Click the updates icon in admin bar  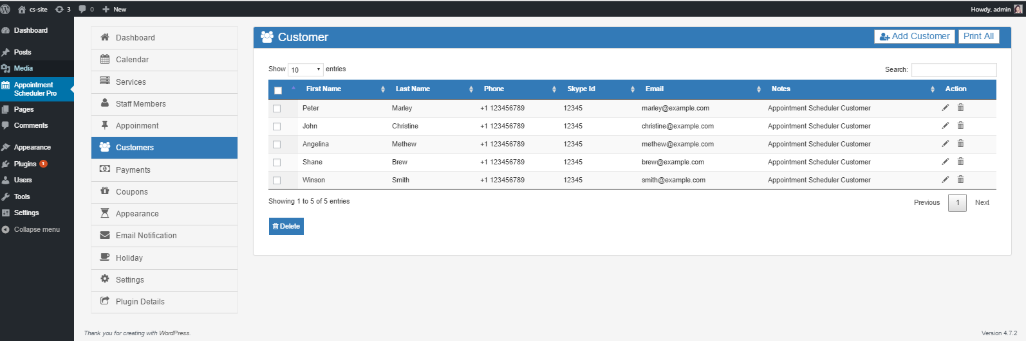coord(60,9)
